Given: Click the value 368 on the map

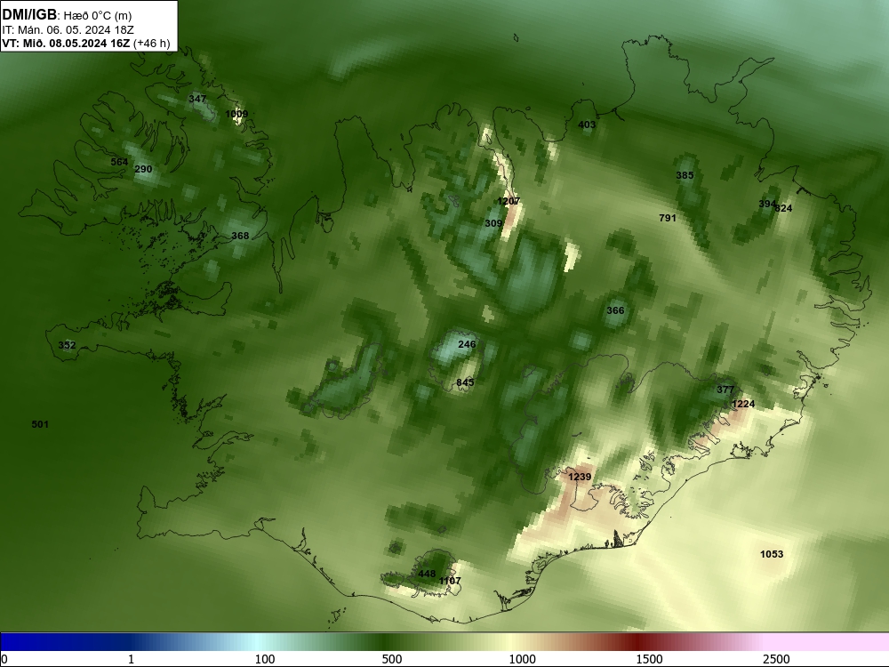Looking at the screenshot, I should pyautogui.click(x=240, y=236).
